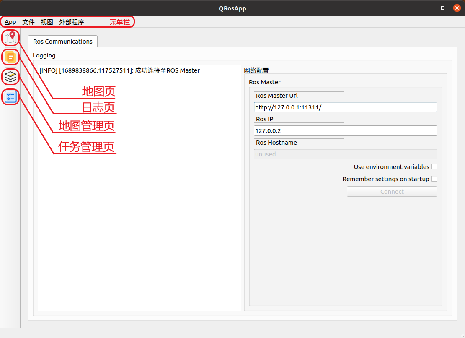This screenshot has width=465, height=338.
Task: Open the App menu
Action: coord(10,22)
